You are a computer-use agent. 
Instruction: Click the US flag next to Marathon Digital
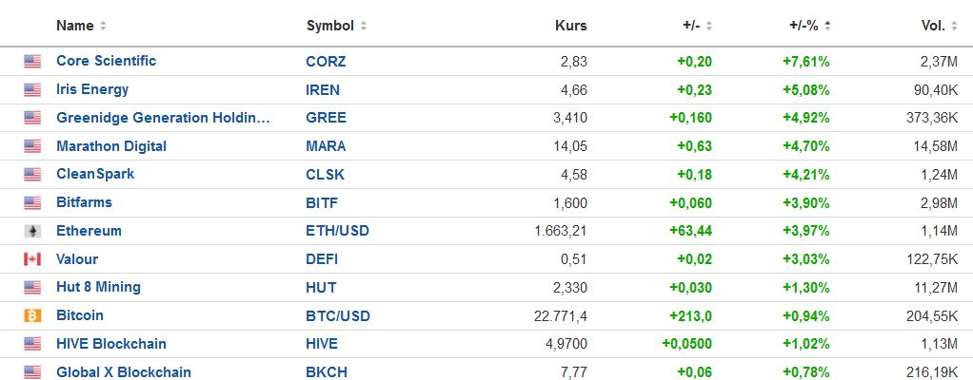coord(32,146)
